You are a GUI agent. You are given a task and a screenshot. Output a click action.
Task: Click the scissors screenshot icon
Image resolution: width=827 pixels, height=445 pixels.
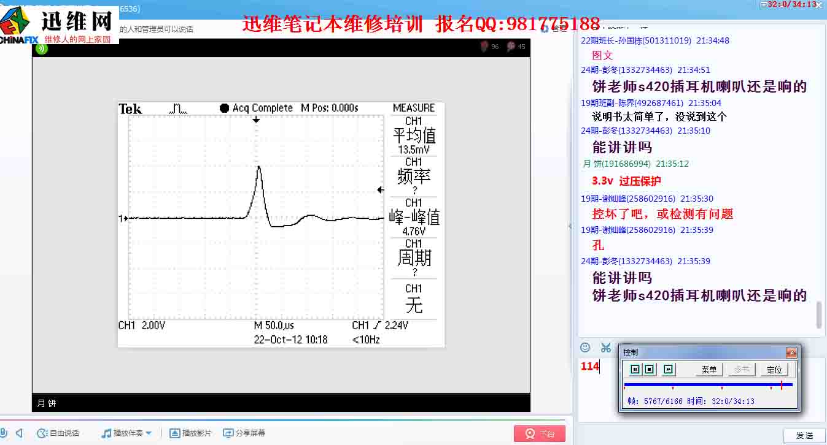(x=606, y=348)
